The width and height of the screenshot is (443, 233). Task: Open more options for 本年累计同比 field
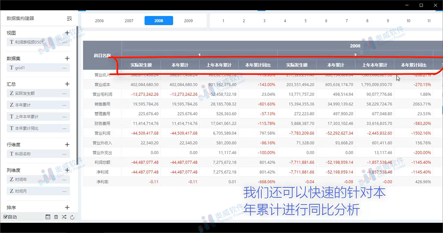(65, 128)
